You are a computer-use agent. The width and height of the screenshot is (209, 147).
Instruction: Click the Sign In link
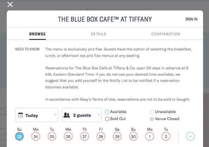tap(191, 19)
